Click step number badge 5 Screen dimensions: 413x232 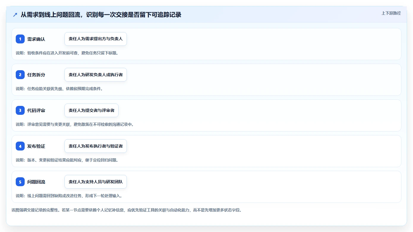(x=20, y=182)
